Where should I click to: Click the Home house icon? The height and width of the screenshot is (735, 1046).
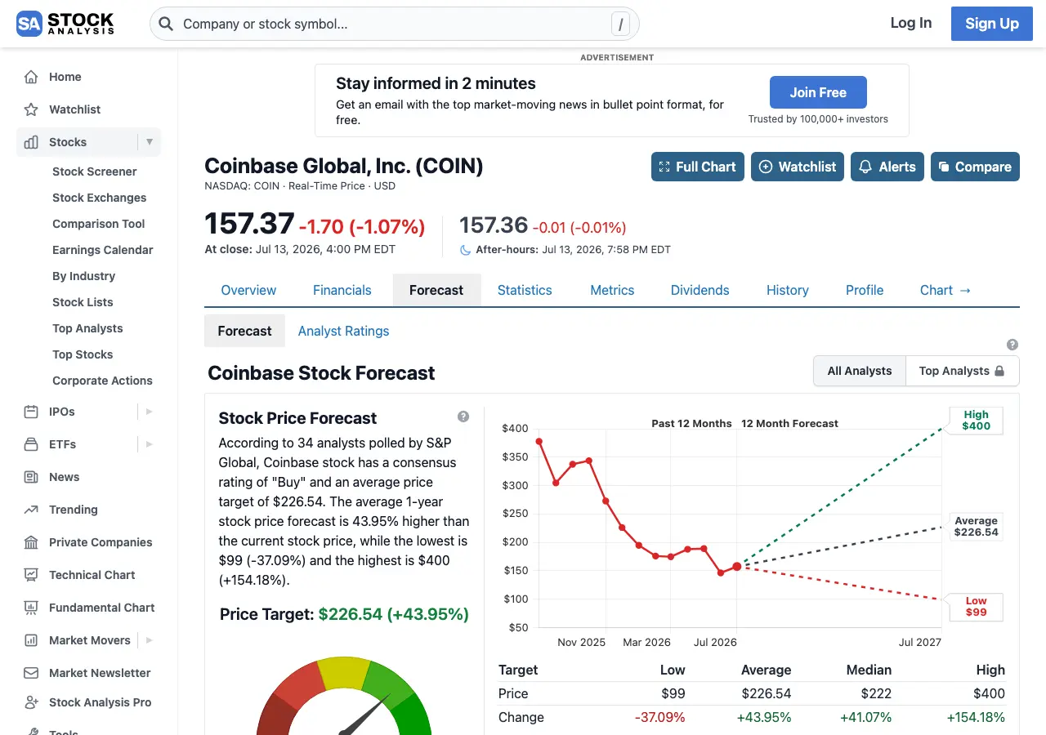click(x=31, y=77)
